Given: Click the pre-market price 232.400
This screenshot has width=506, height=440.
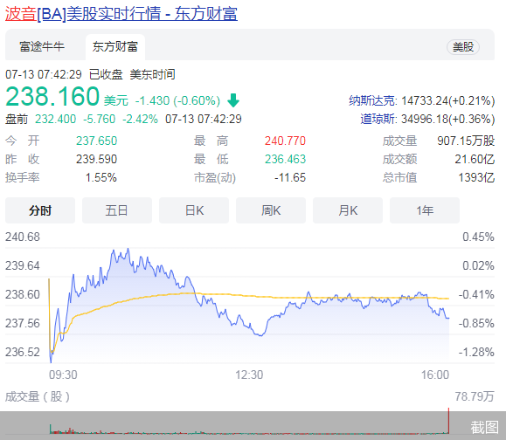Looking at the screenshot, I should [x=56, y=119].
